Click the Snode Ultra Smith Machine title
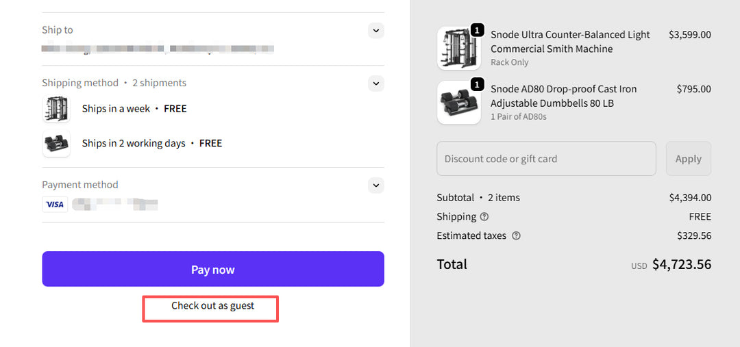740x347 pixels. click(570, 42)
